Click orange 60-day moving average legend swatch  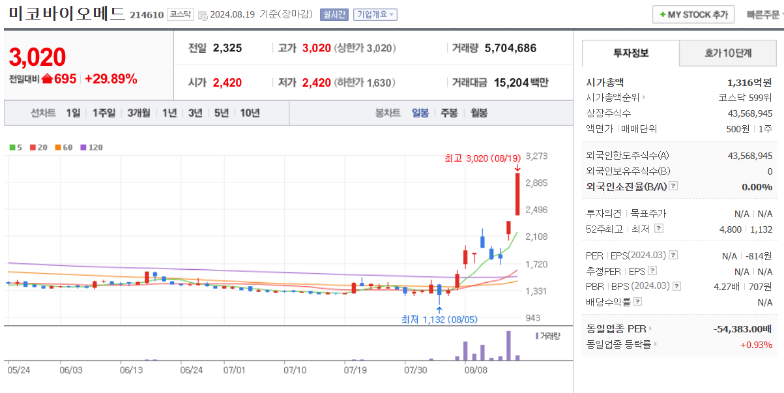[x=57, y=147]
